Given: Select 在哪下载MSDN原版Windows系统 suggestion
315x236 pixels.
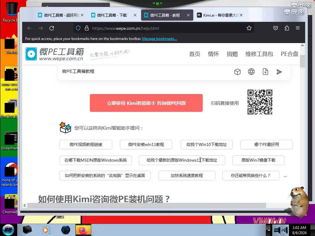Looking at the screenshot, I should 96,160.
